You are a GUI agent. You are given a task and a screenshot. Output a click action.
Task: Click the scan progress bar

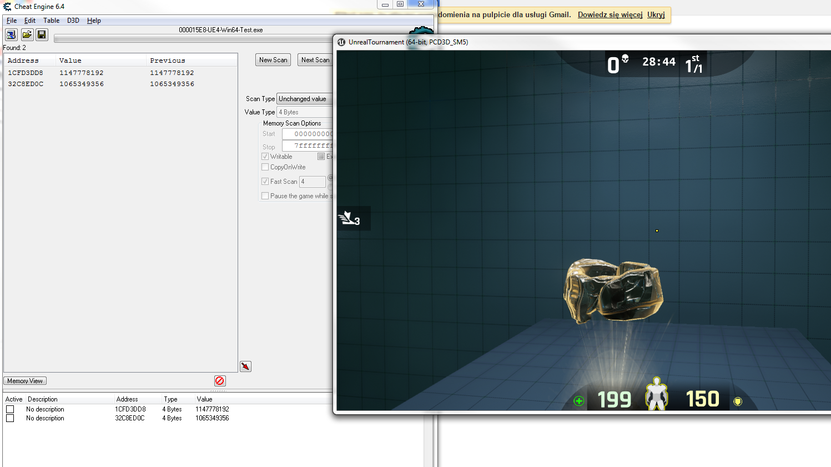click(x=193, y=39)
